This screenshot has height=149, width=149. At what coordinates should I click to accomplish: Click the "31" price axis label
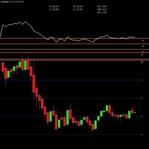coord(142,80)
